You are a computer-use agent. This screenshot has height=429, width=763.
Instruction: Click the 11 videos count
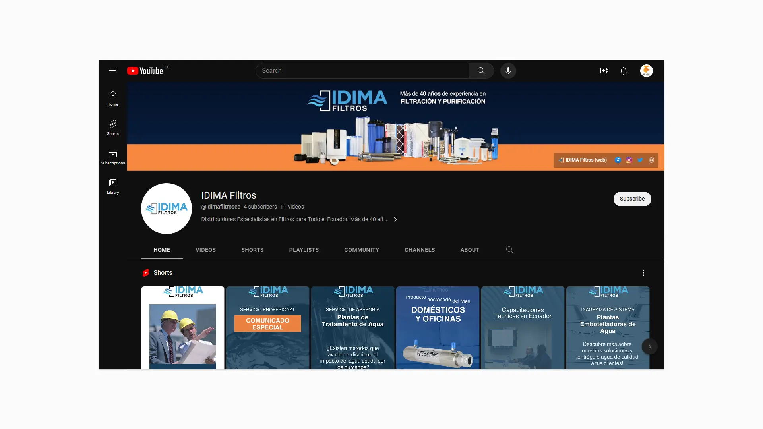coord(292,207)
